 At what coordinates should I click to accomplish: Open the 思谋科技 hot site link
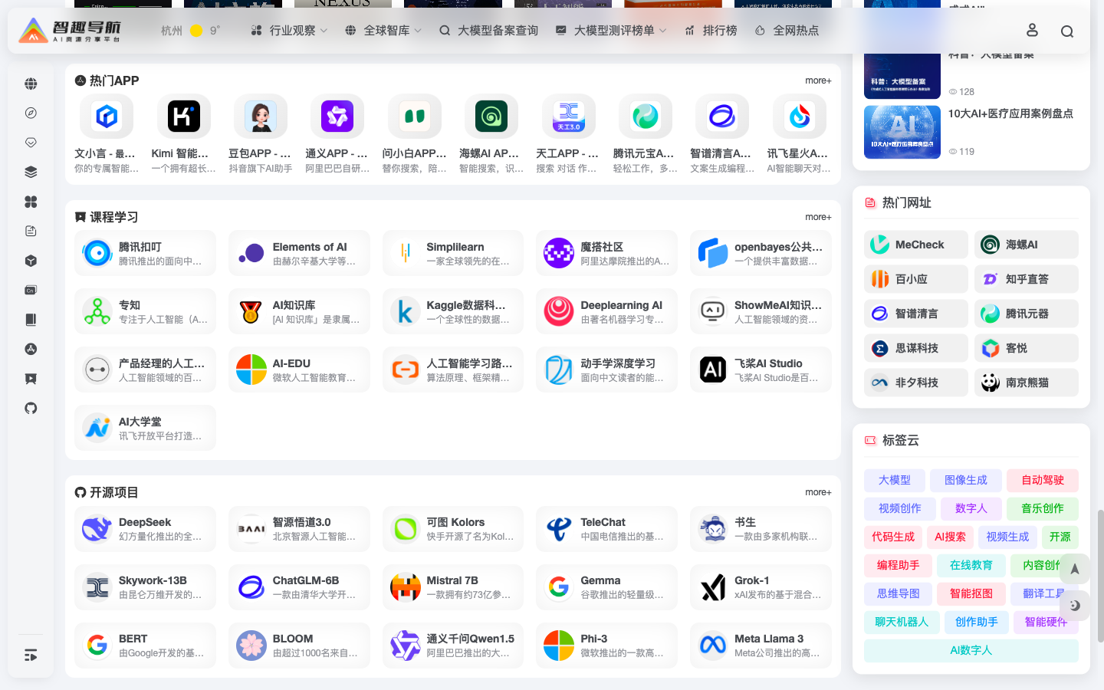(x=916, y=348)
